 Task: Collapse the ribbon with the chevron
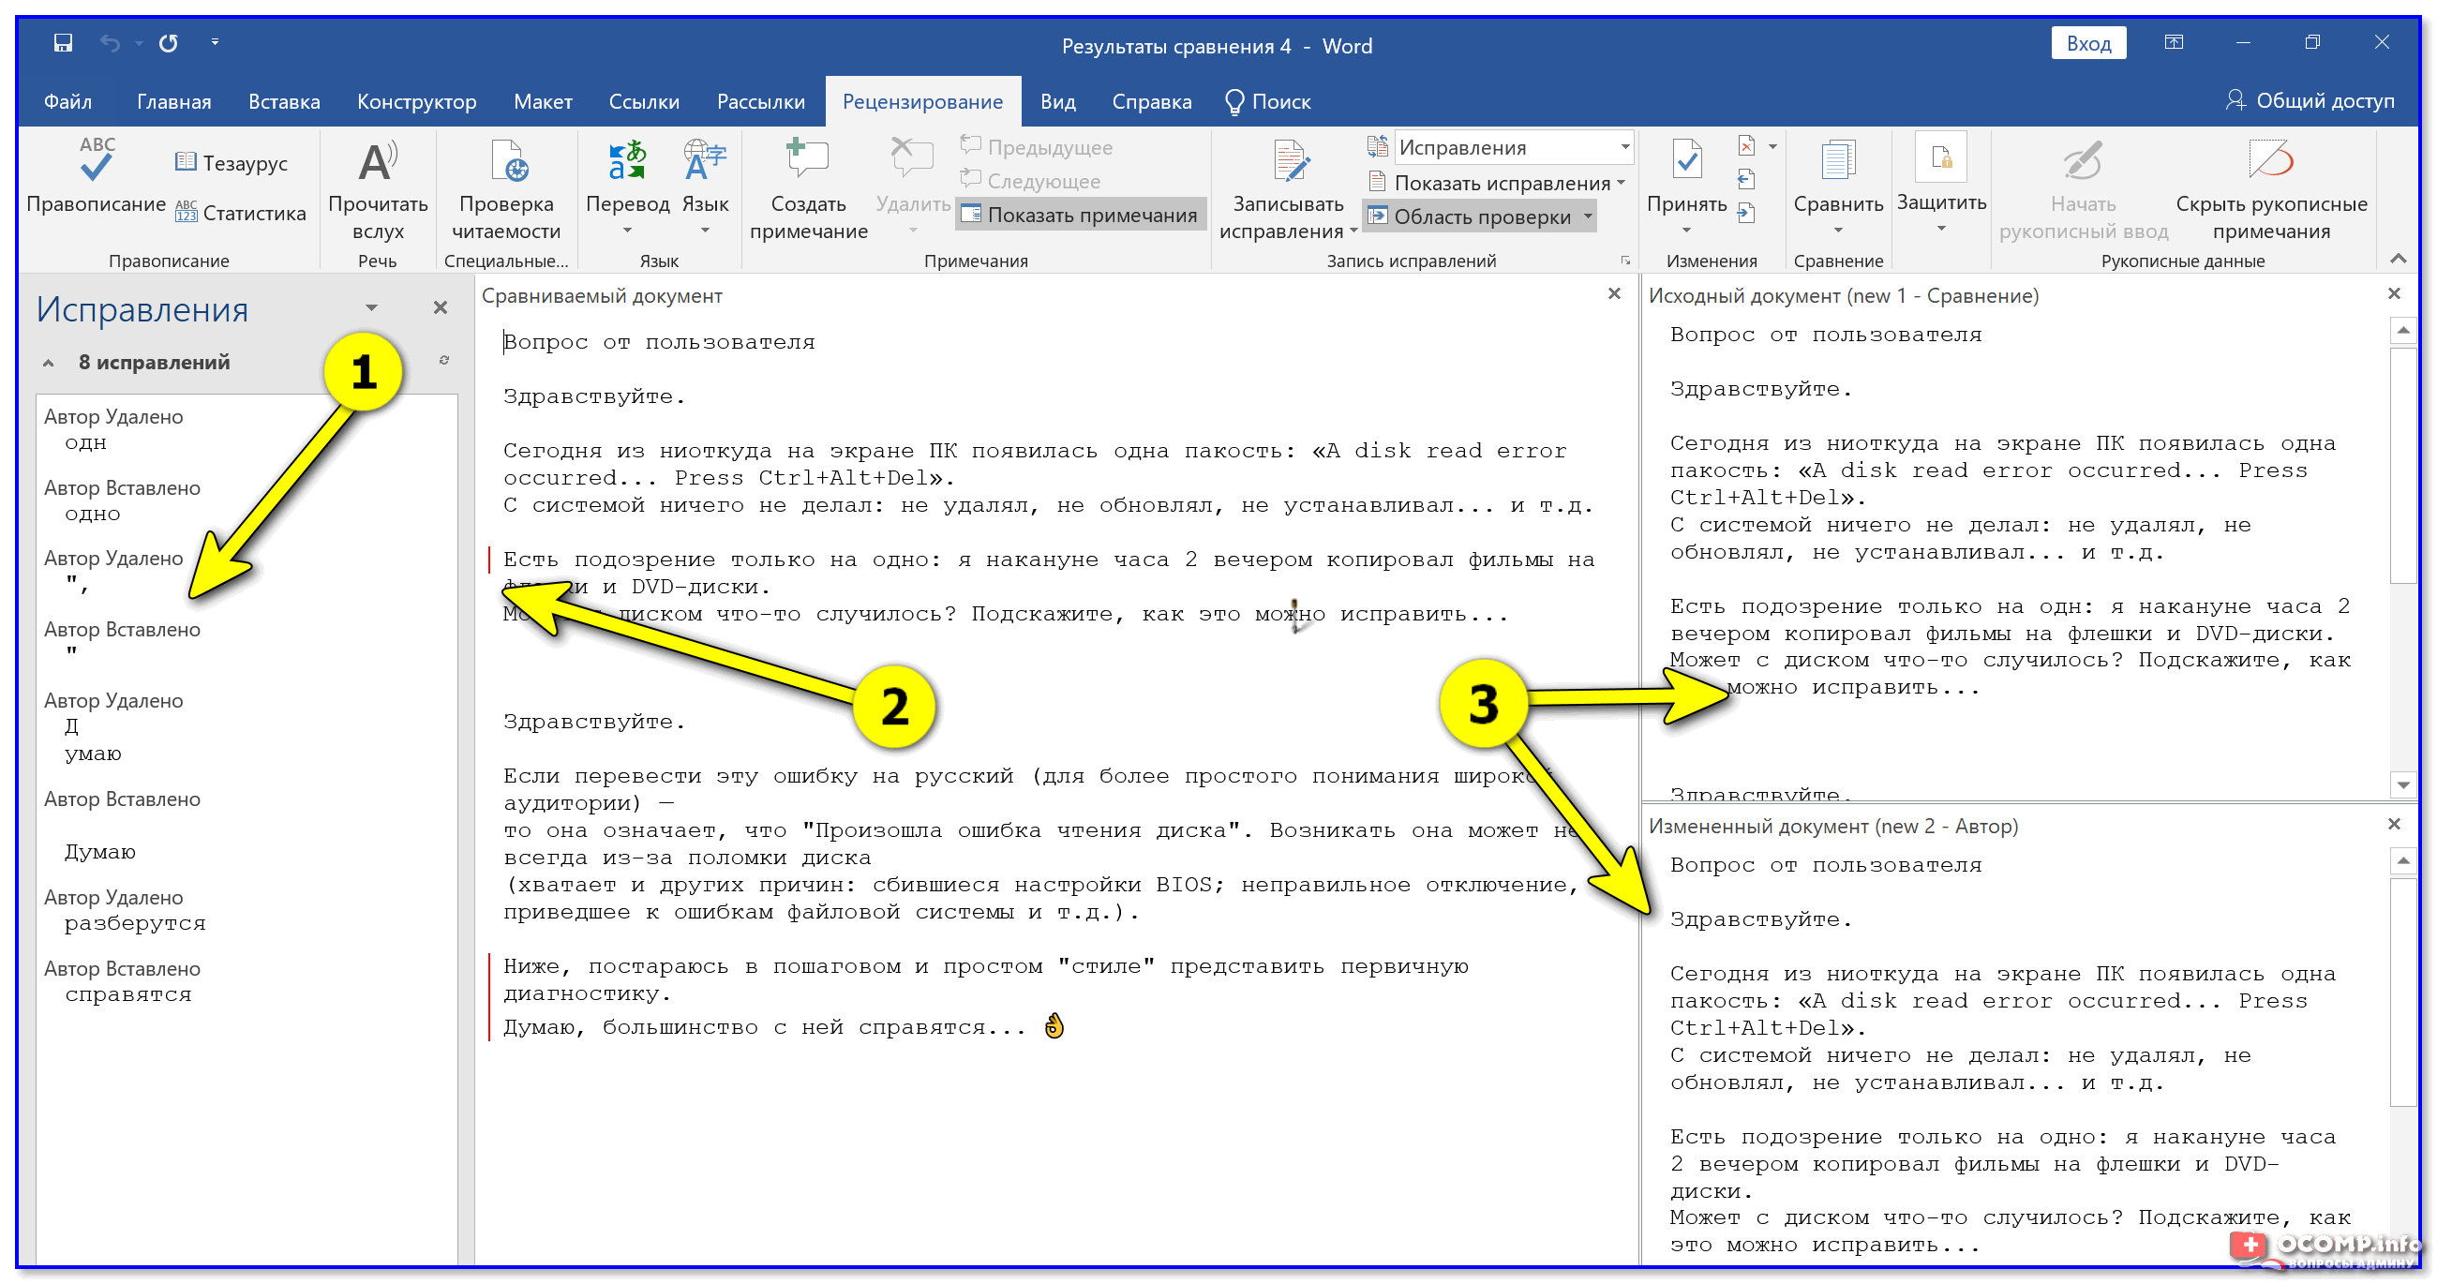pyautogui.click(x=2399, y=259)
